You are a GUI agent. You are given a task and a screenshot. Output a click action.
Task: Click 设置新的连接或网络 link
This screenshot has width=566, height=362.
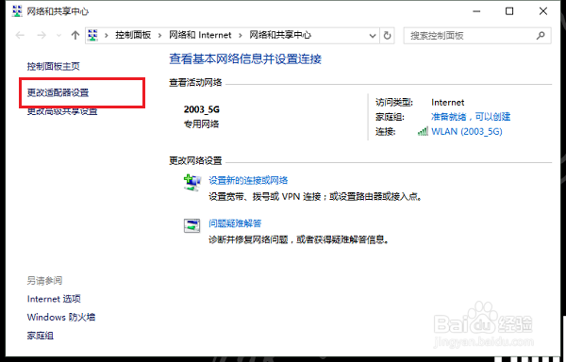[248, 180]
